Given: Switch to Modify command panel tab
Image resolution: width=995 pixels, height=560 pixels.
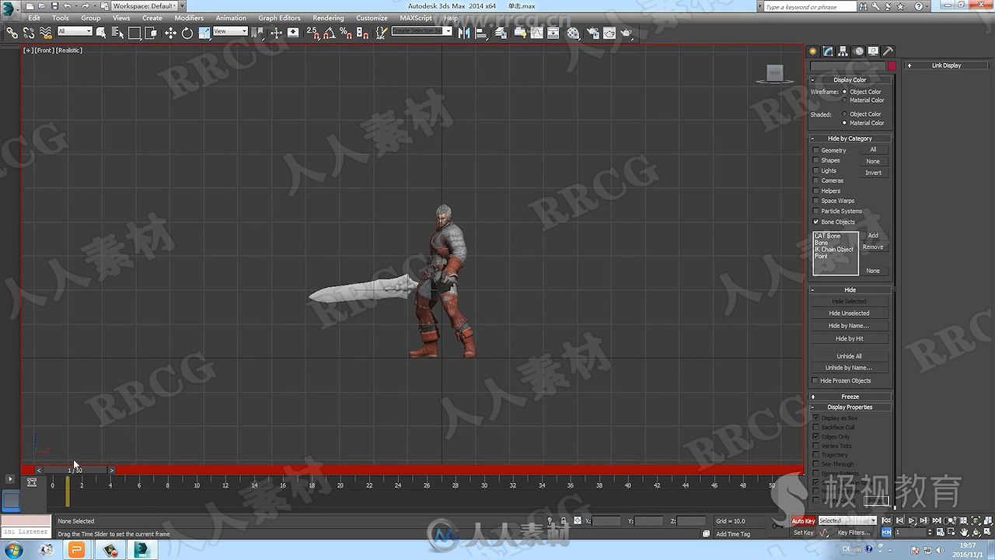Looking at the screenshot, I should [828, 51].
